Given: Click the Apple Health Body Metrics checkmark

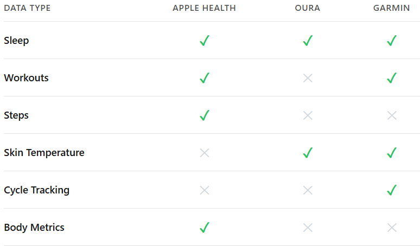Looking at the screenshot, I should 205,228.
